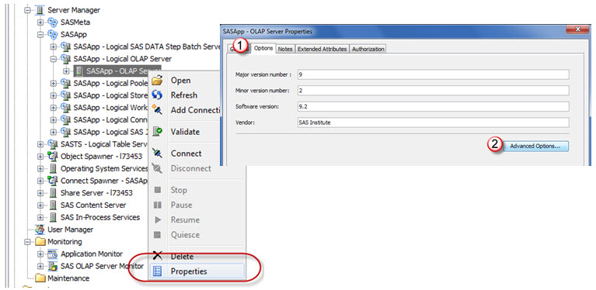Click the Refresh arrows icon in context menu
Image resolution: width=596 pixels, height=290 pixels.
coord(157,95)
